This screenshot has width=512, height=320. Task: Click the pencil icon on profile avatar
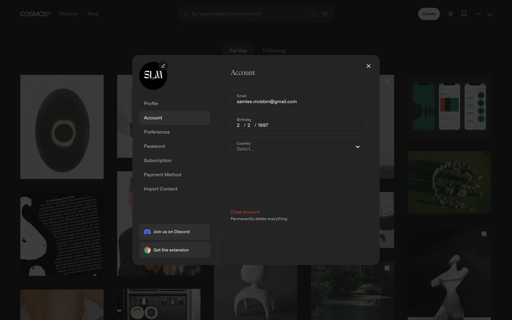(x=163, y=66)
